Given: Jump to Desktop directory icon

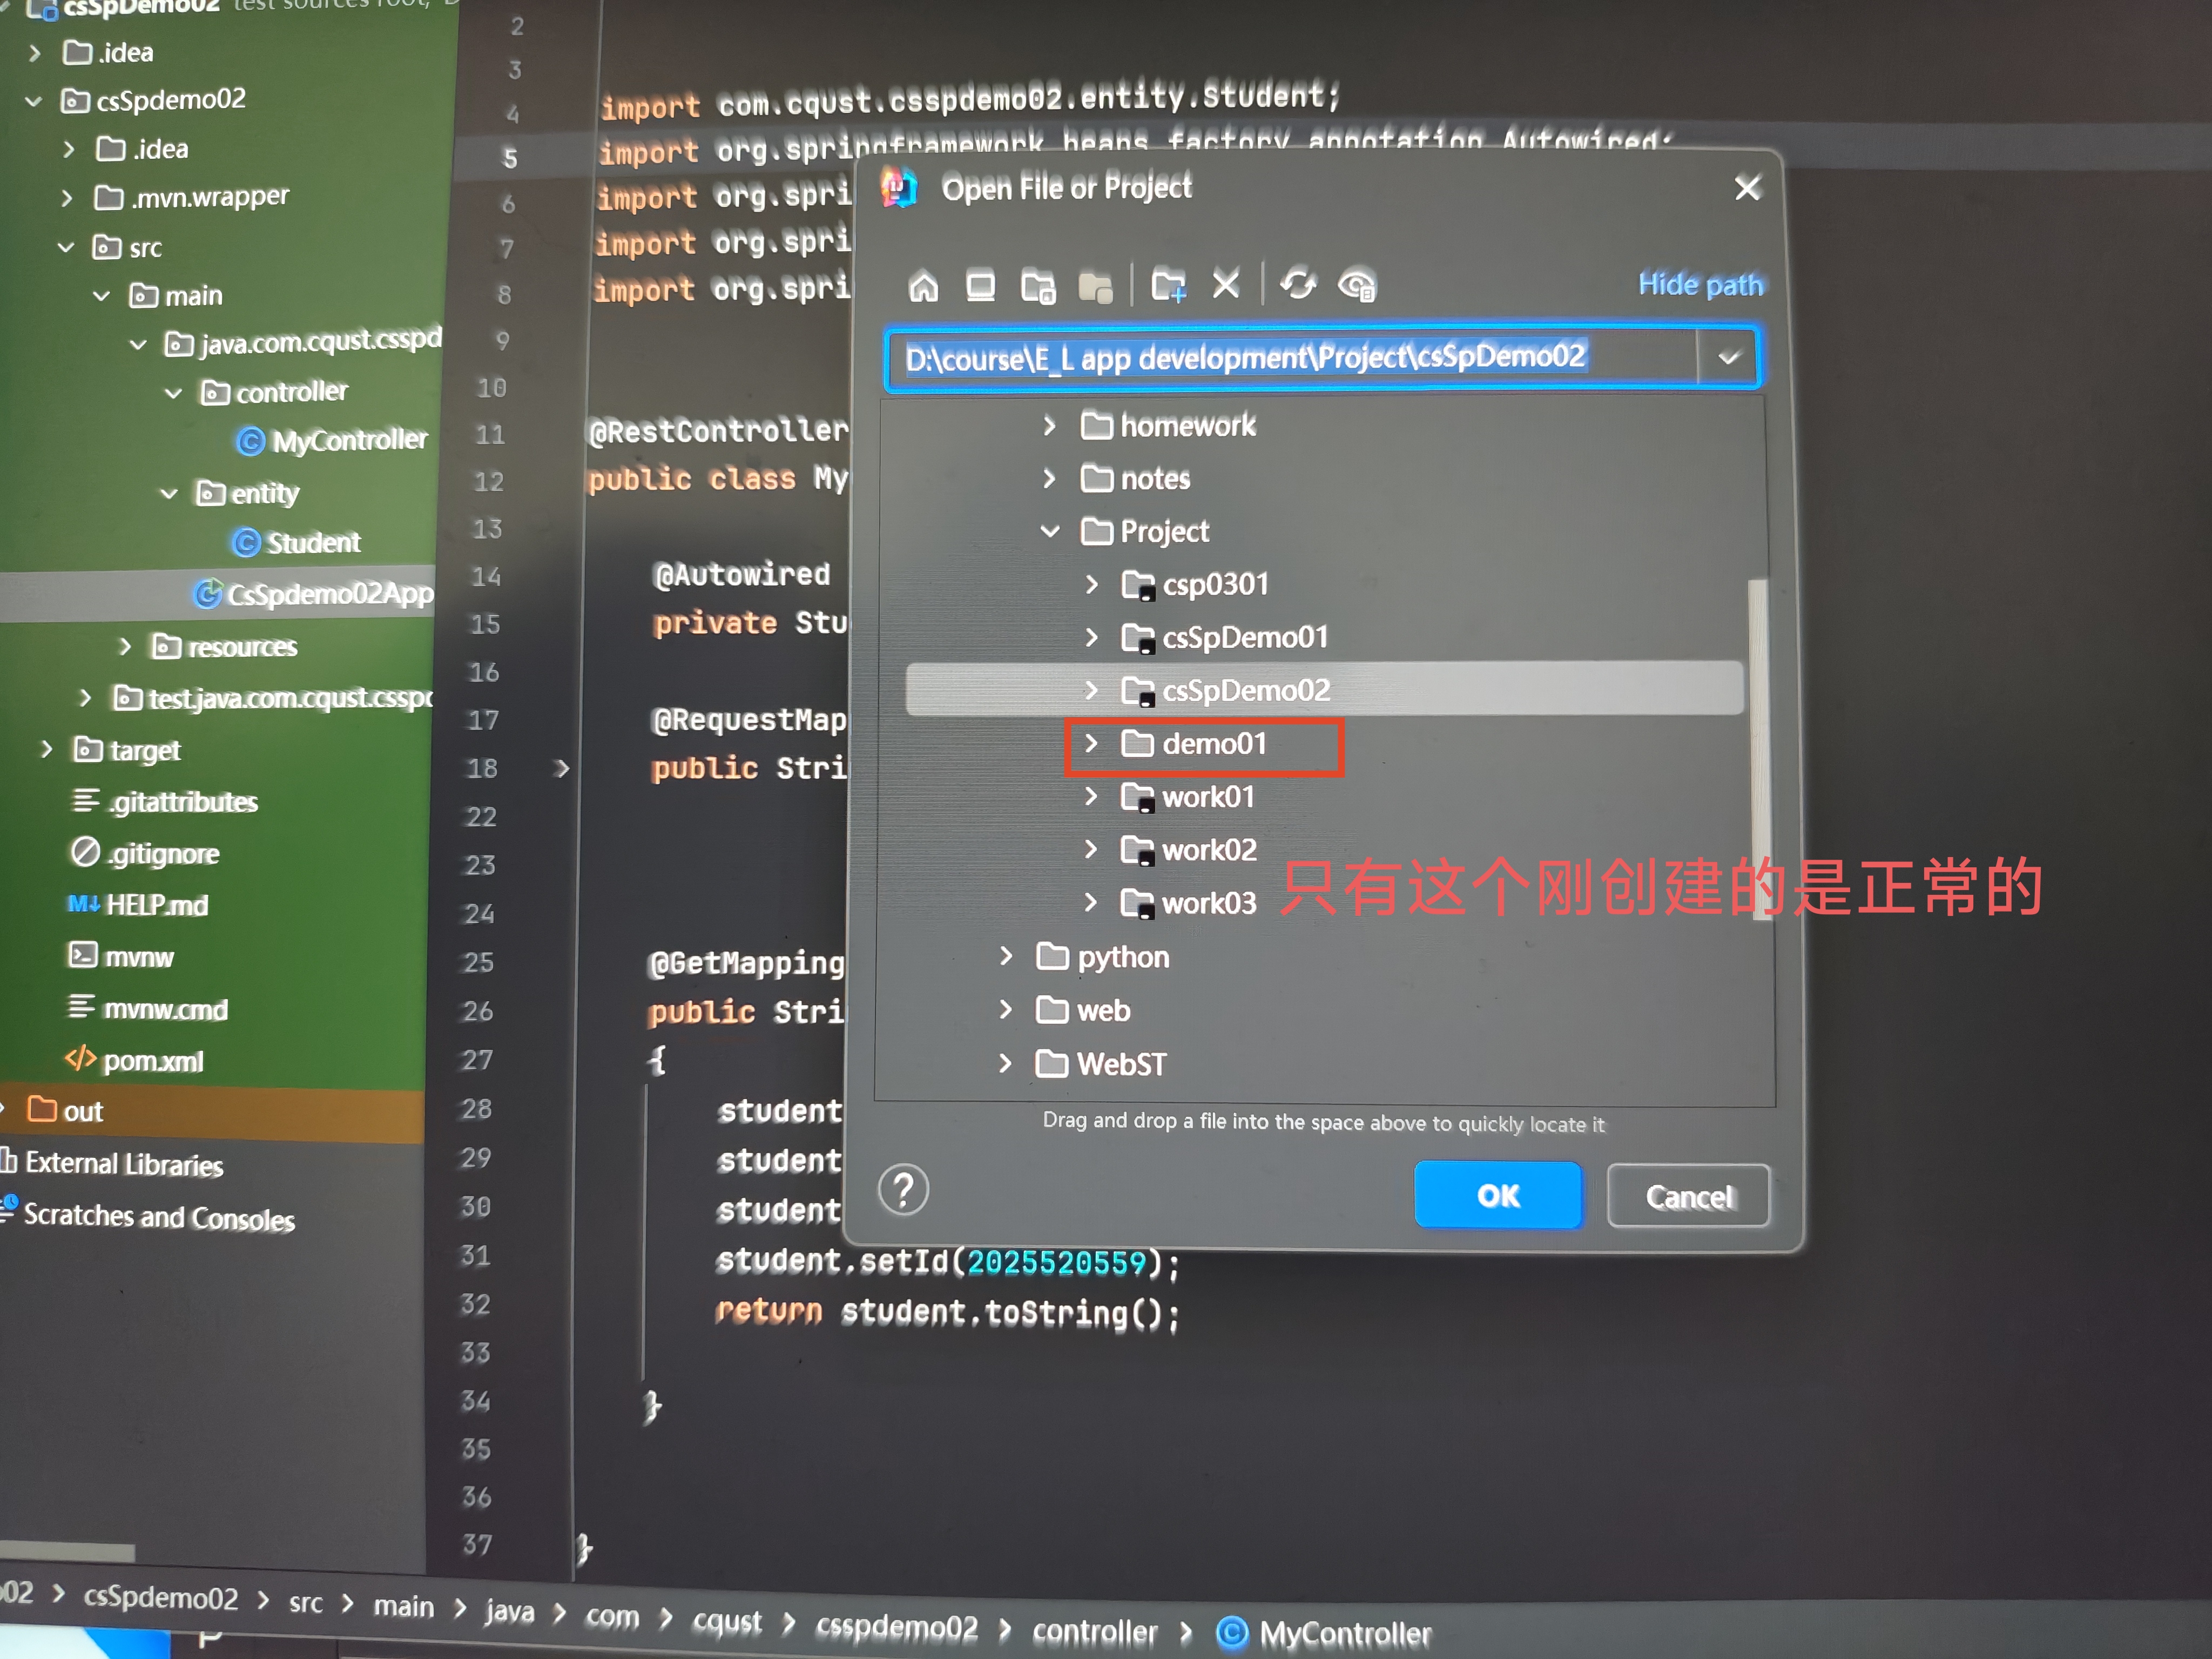Looking at the screenshot, I should [980, 287].
